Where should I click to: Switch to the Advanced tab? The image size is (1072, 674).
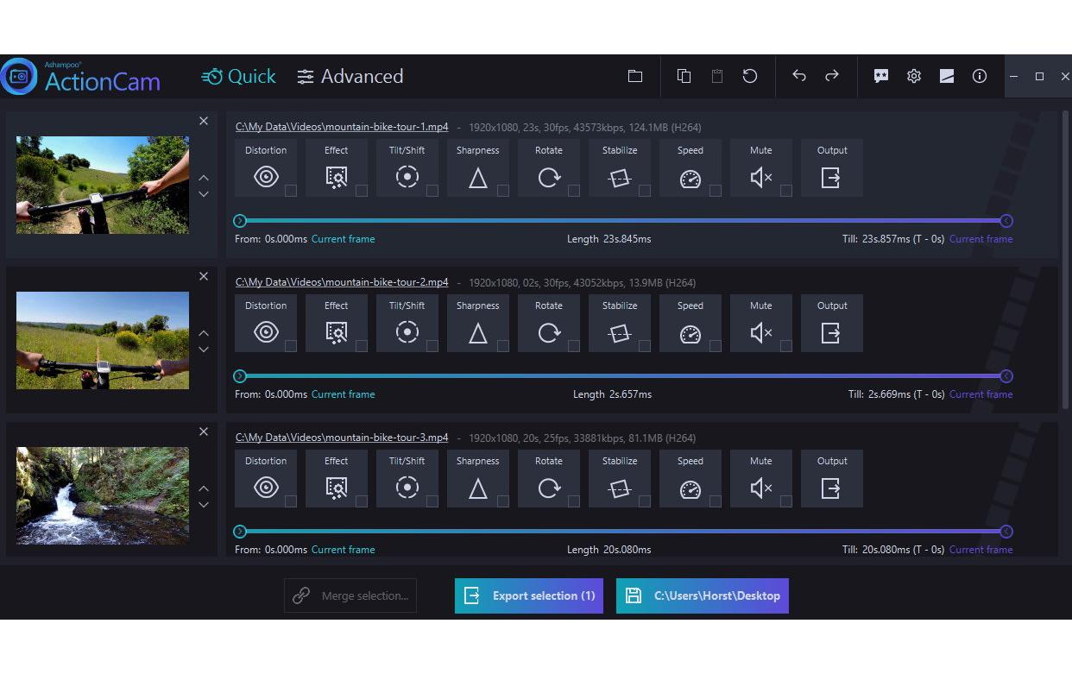click(x=350, y=77)
